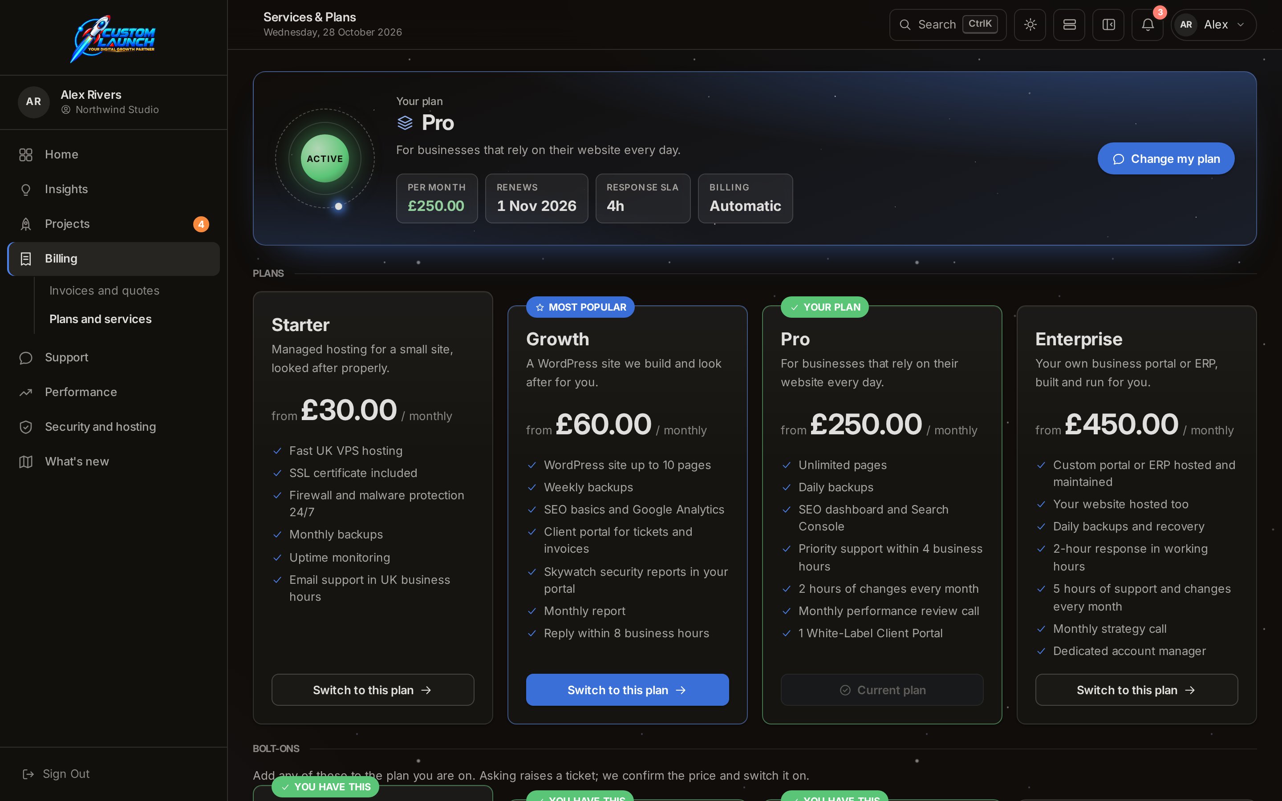Screen dimensions: 1282x801
Task: Click the Projects rocket icon
Action: tap(26, 224)
